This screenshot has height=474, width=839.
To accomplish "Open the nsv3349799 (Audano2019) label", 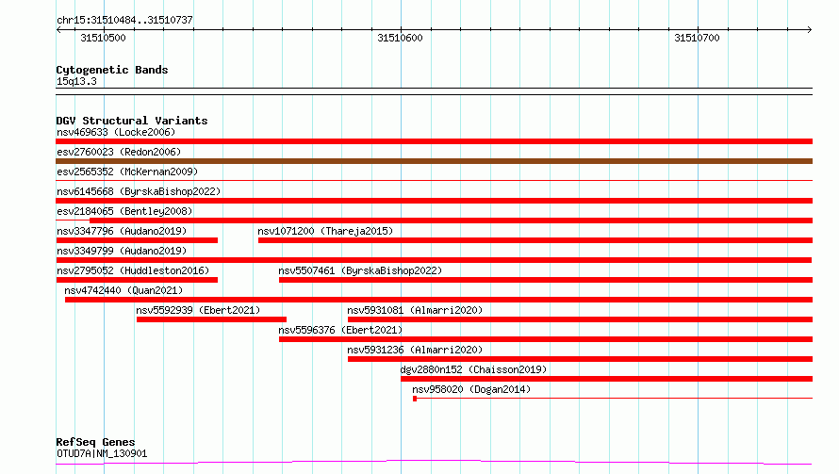I will [122, 251].
